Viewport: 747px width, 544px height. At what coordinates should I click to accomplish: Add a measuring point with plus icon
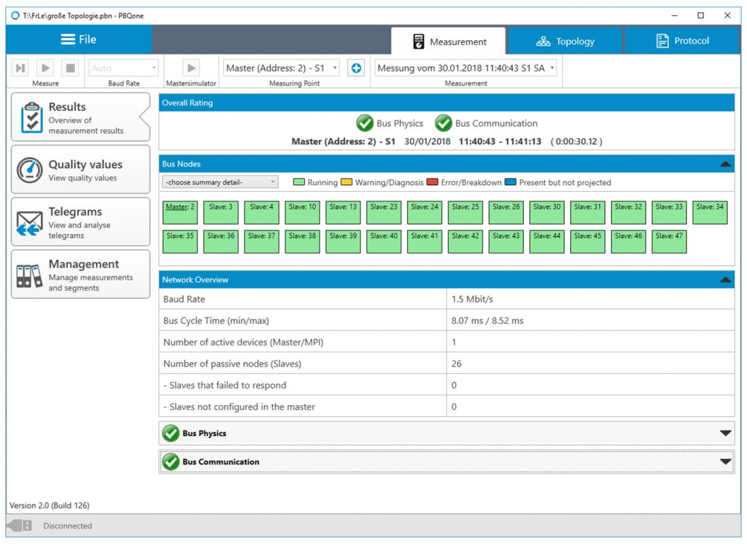(355, 68)
